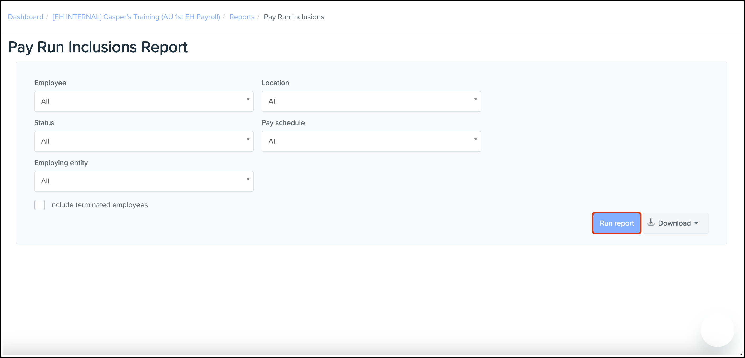Click the Status dropdown arrow
Image resolution: width=745 pixels, height=358 pixels.
pos(248,139)
